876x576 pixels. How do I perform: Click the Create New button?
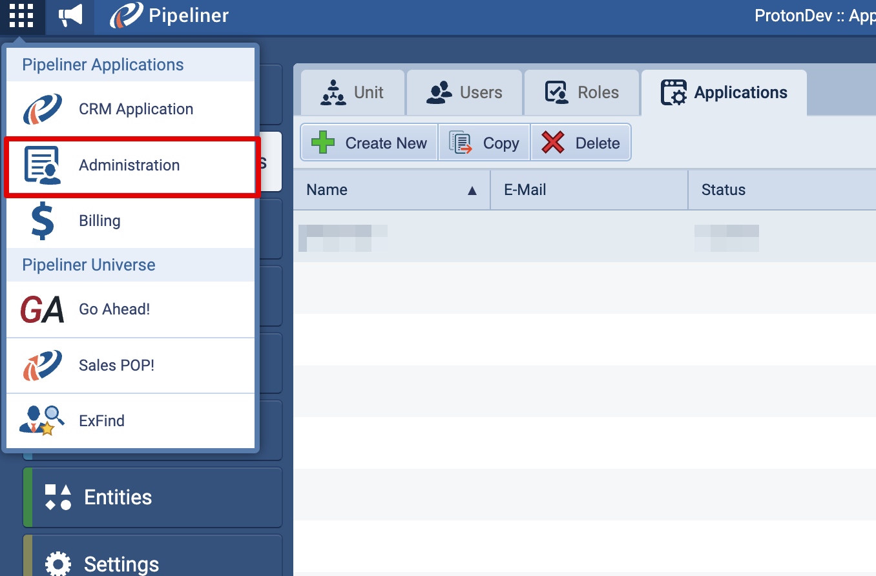tap(370, 143)
